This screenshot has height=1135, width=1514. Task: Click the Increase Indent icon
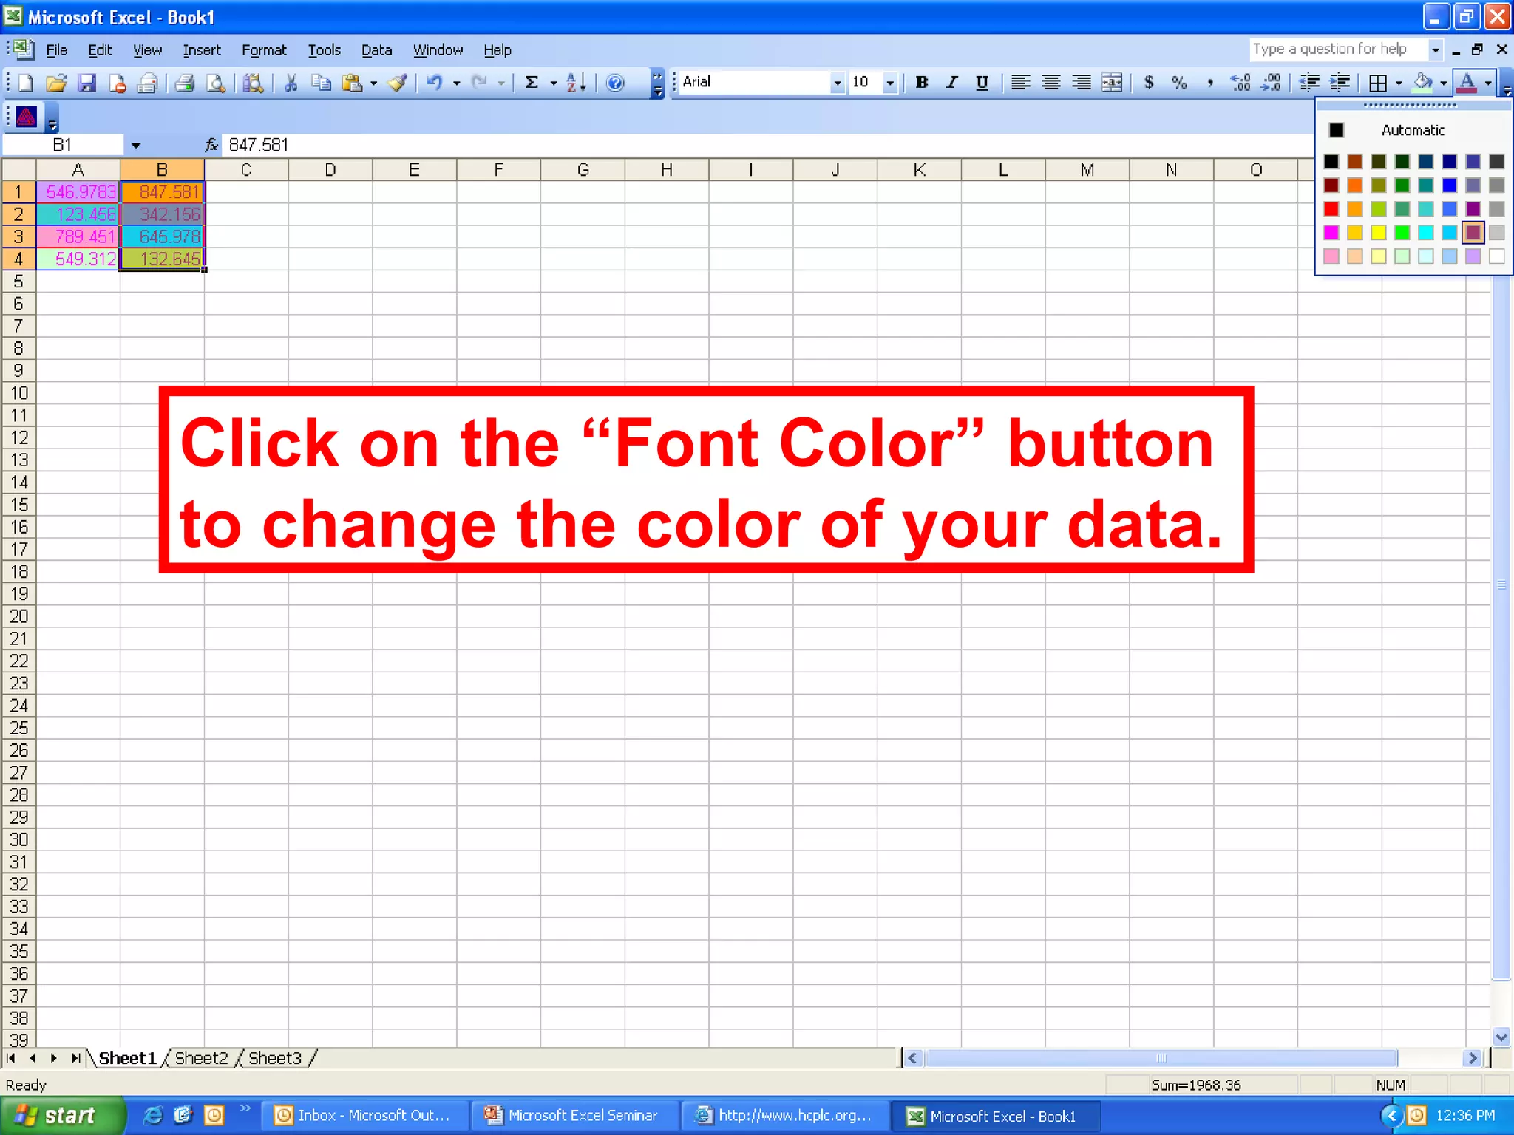tap(1340, 83)
